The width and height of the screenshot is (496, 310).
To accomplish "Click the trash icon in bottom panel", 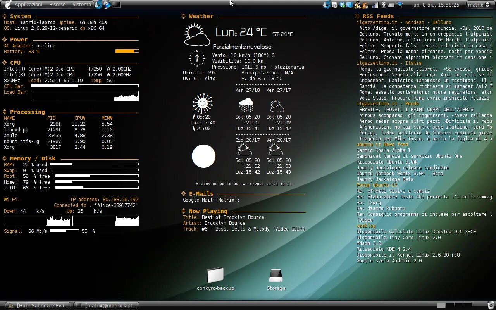I will pos(491,305).
